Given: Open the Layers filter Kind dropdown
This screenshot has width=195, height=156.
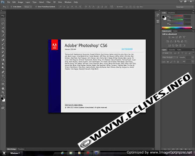Looking at the screenshot, I should point(167,53).
